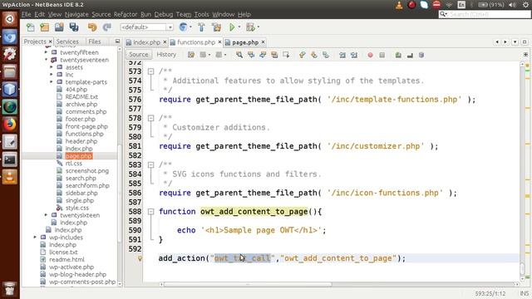The height and width of the screenshot is (299, 532).
Task: Click Find Next Occurrence icon
Action: [263, 55]
